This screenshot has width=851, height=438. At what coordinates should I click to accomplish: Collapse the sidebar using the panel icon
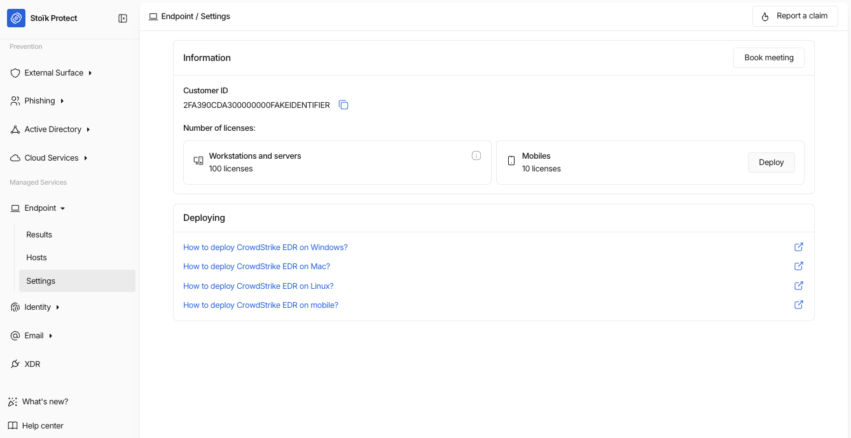click(123, 18)
